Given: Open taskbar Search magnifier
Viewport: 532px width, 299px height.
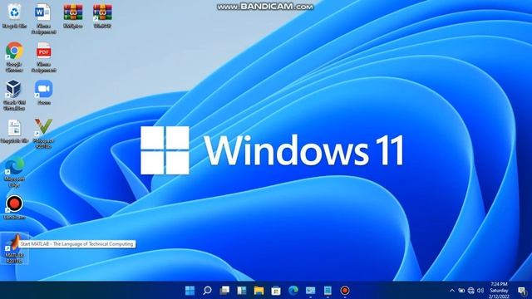Looking at the screenshot, I should [x=207, y=291].
